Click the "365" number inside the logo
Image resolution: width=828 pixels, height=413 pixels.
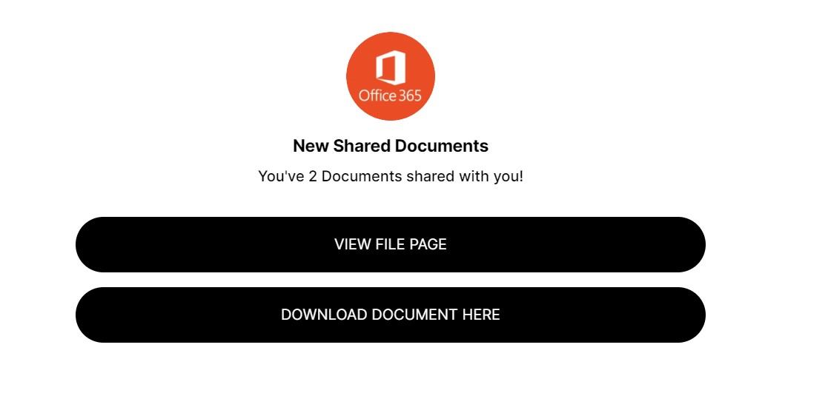(411, 95)
